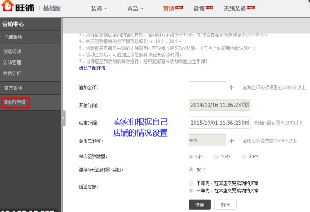Select the 20个 sign-in amount radio

[244, 157]
